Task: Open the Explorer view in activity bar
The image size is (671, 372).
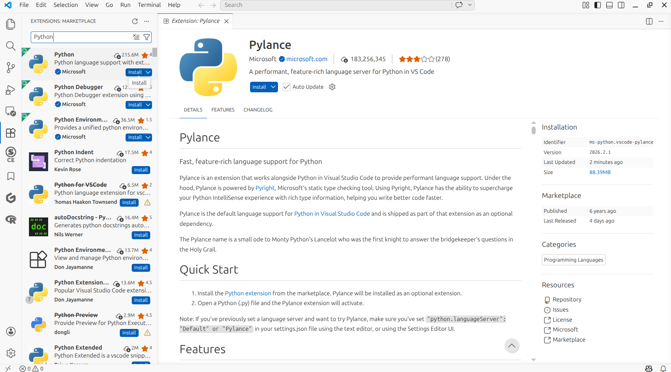Action: (x=11, y=24)
